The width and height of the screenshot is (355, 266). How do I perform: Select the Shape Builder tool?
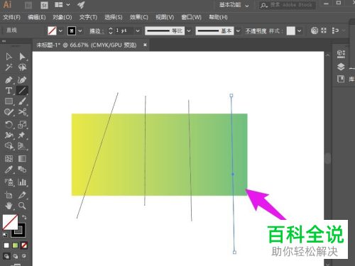(9, 146)
